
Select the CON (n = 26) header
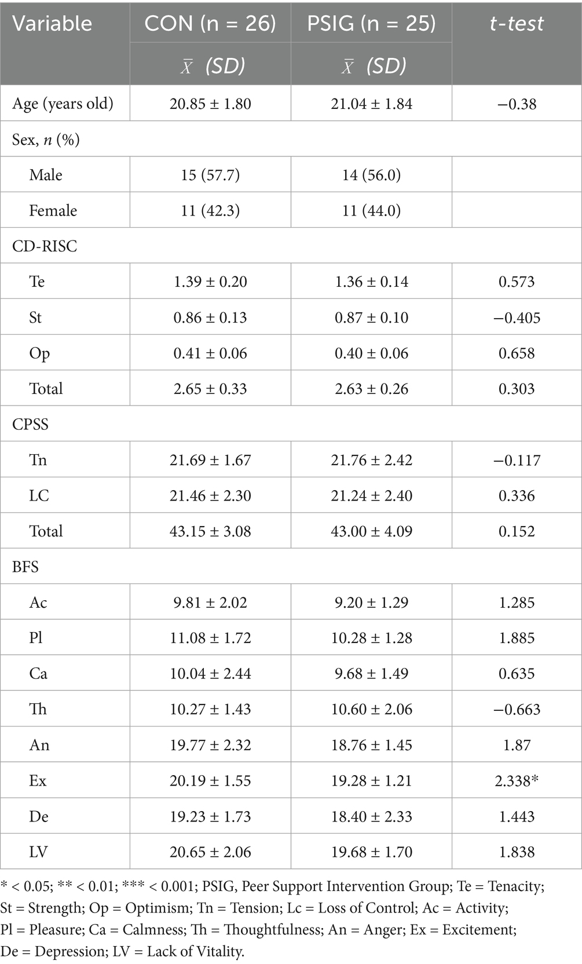point(210,23)
